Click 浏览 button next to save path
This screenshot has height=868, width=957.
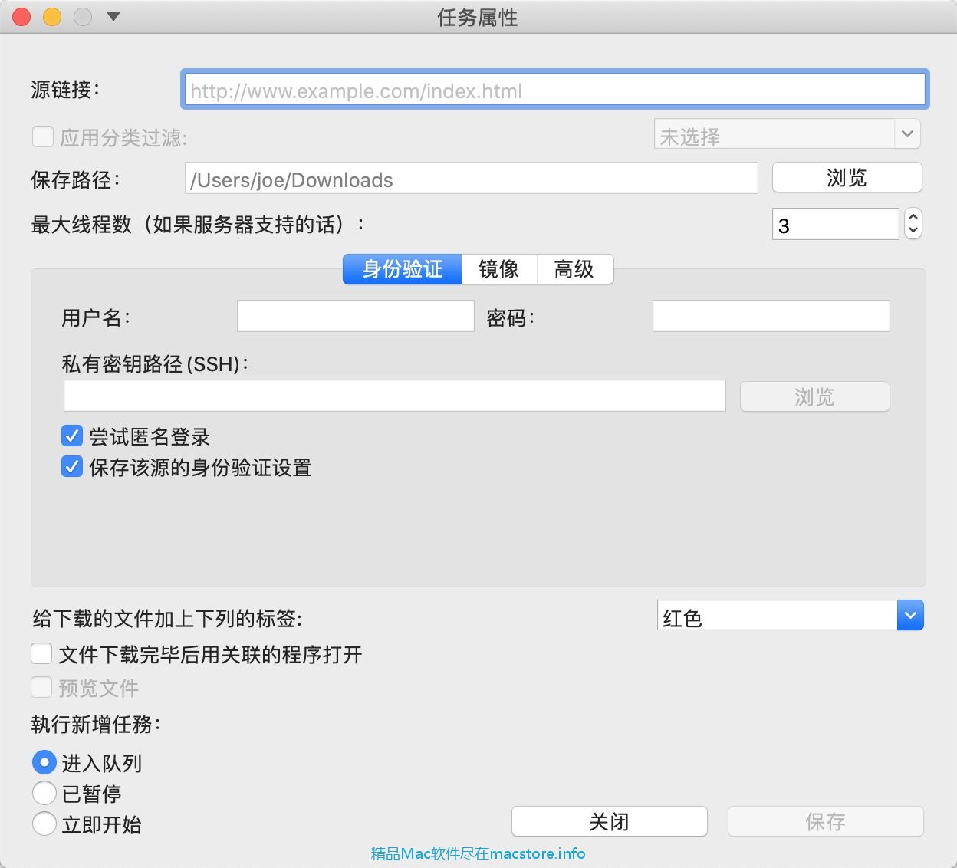click(846, 178)
